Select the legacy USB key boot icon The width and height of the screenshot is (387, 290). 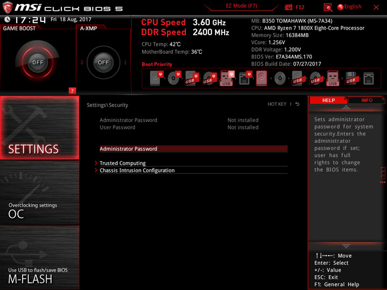click(333, 78)
